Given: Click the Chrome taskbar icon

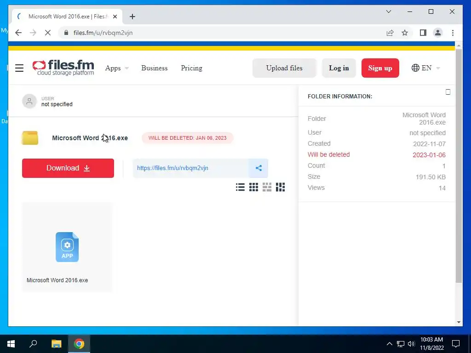Looking at the screenshot, I should pyautogui.click(x=79, y=344).
